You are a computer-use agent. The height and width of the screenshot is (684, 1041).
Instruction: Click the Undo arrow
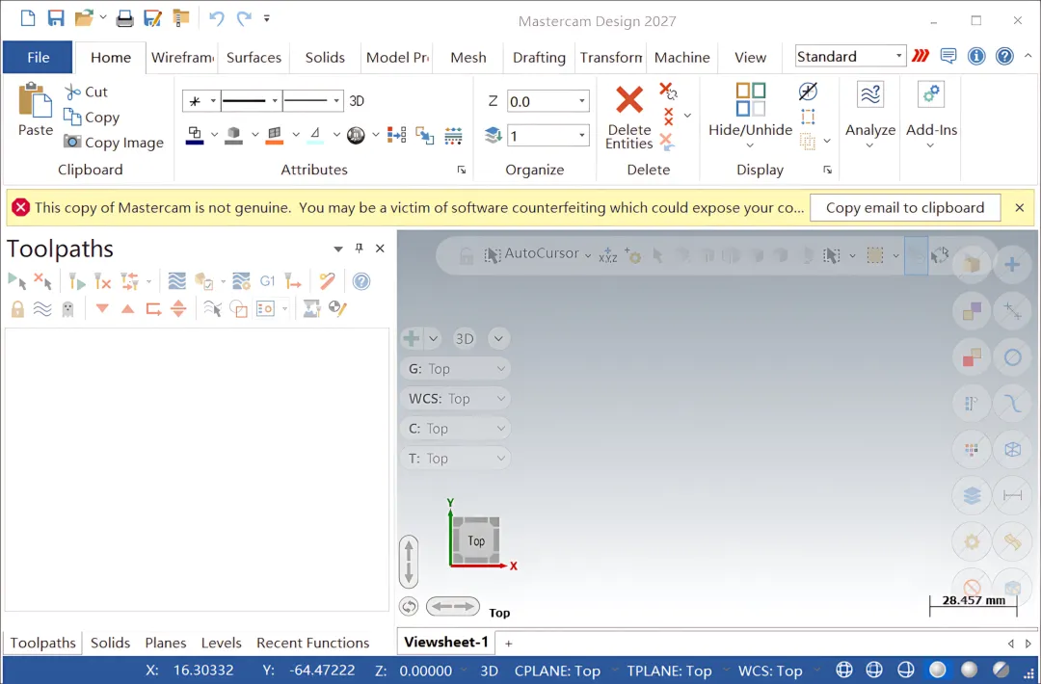tap(216, 18)
